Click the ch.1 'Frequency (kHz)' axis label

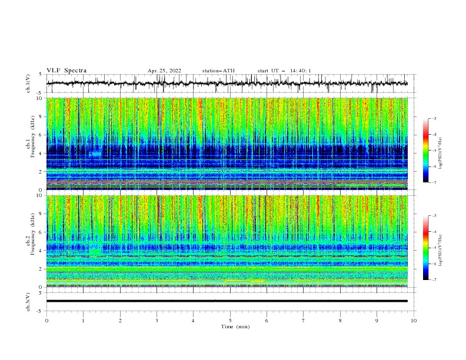click(x=33, y=136)
